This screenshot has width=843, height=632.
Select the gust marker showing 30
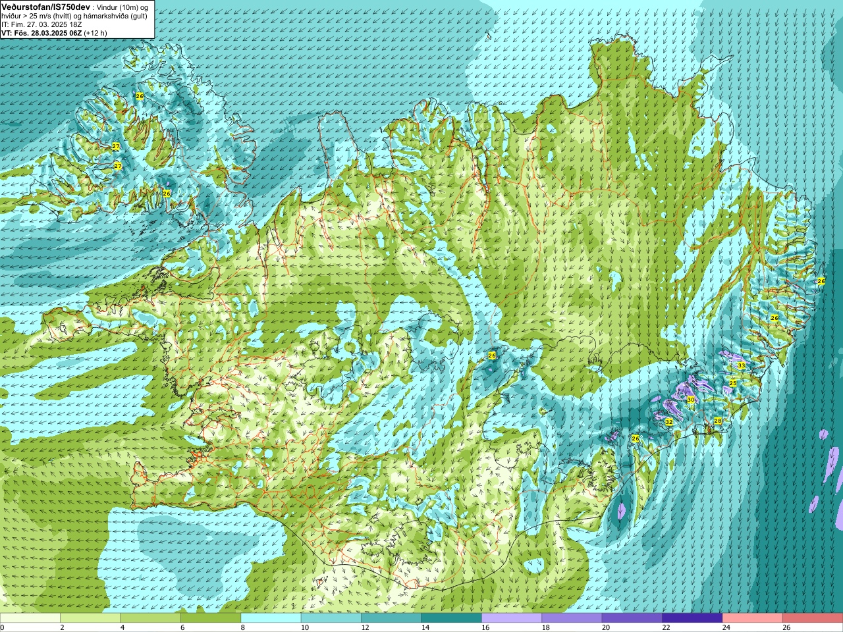pos(691,400)
